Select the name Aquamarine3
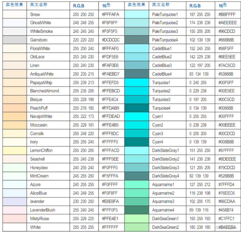 coord(163,201)
